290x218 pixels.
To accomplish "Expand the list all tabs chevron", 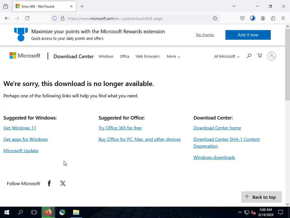I will [234, 6].
